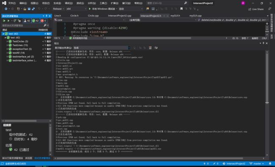Image resolution: width=275 pixels, height=167 pixels.
Task: Expand the testinterface_ad (2) node
Action: [7, 57]
